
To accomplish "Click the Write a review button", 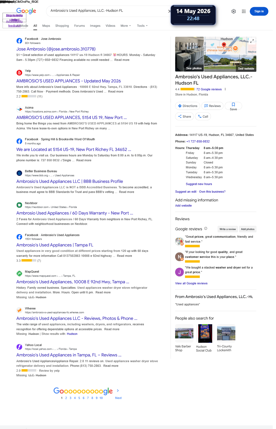I will 227,229.
